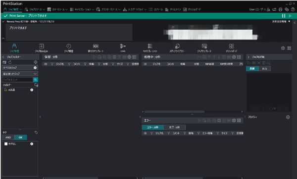Click the すべてのジョブ filter button

(x=20, y=68)
